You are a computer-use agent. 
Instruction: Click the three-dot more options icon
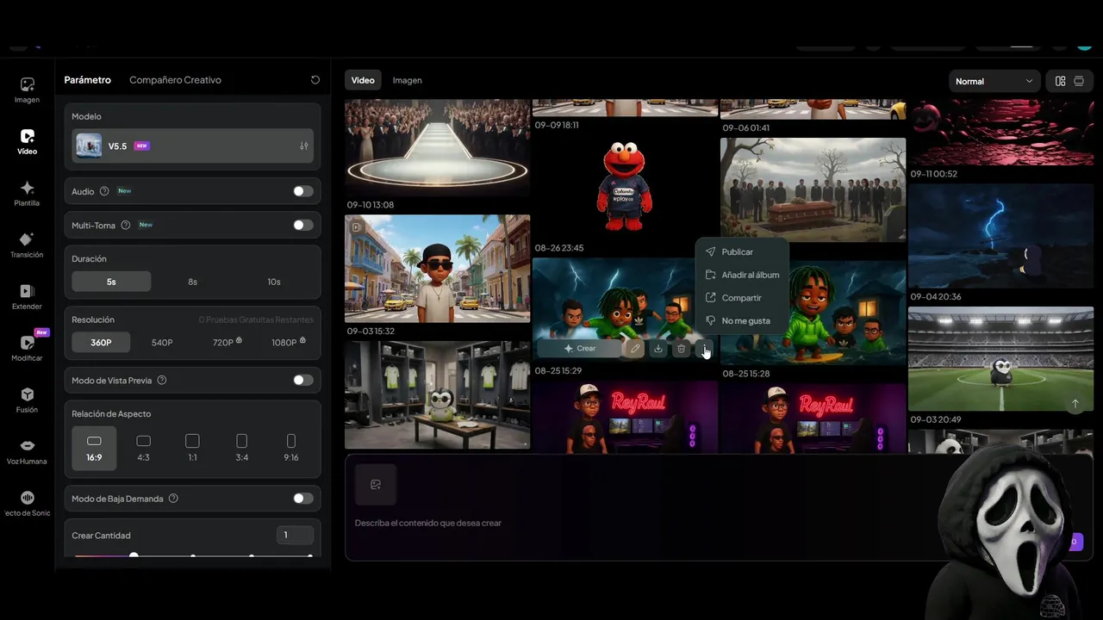click(x=705, y=349)
